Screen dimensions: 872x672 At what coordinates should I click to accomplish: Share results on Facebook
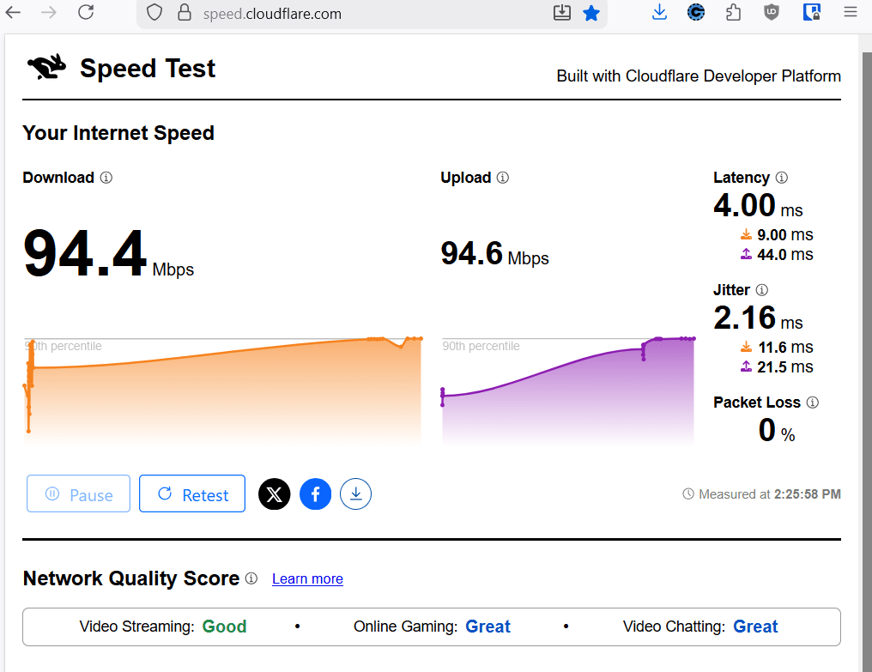[x=315, y=494]
